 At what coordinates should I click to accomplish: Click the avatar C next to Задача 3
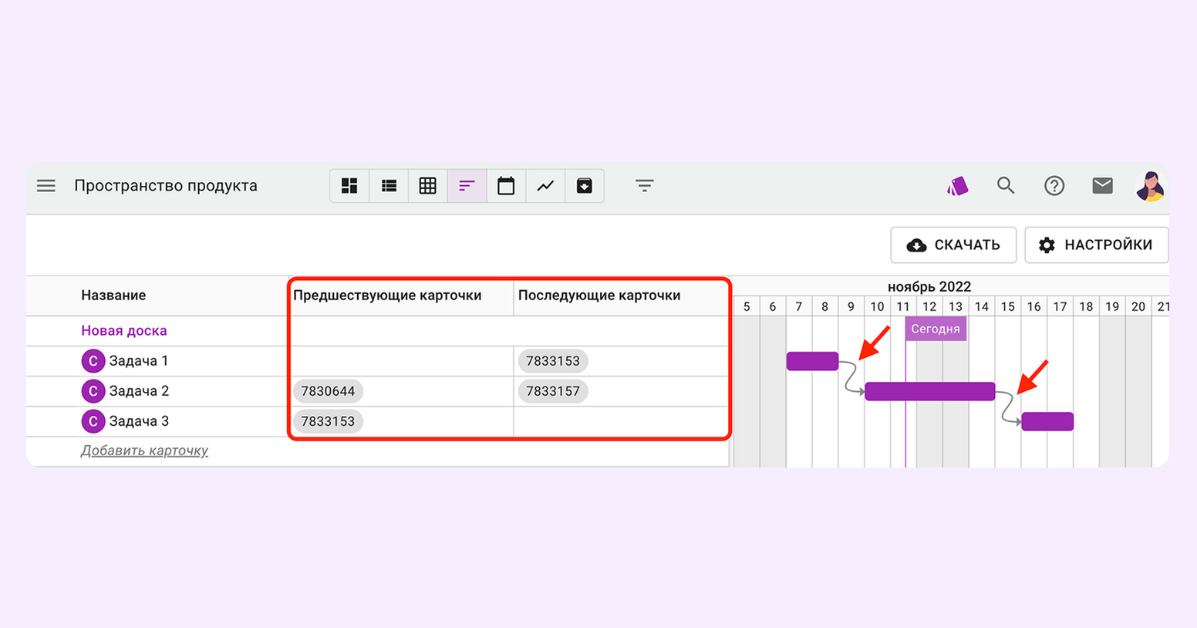pyautogui.click(x=93, y=421)
